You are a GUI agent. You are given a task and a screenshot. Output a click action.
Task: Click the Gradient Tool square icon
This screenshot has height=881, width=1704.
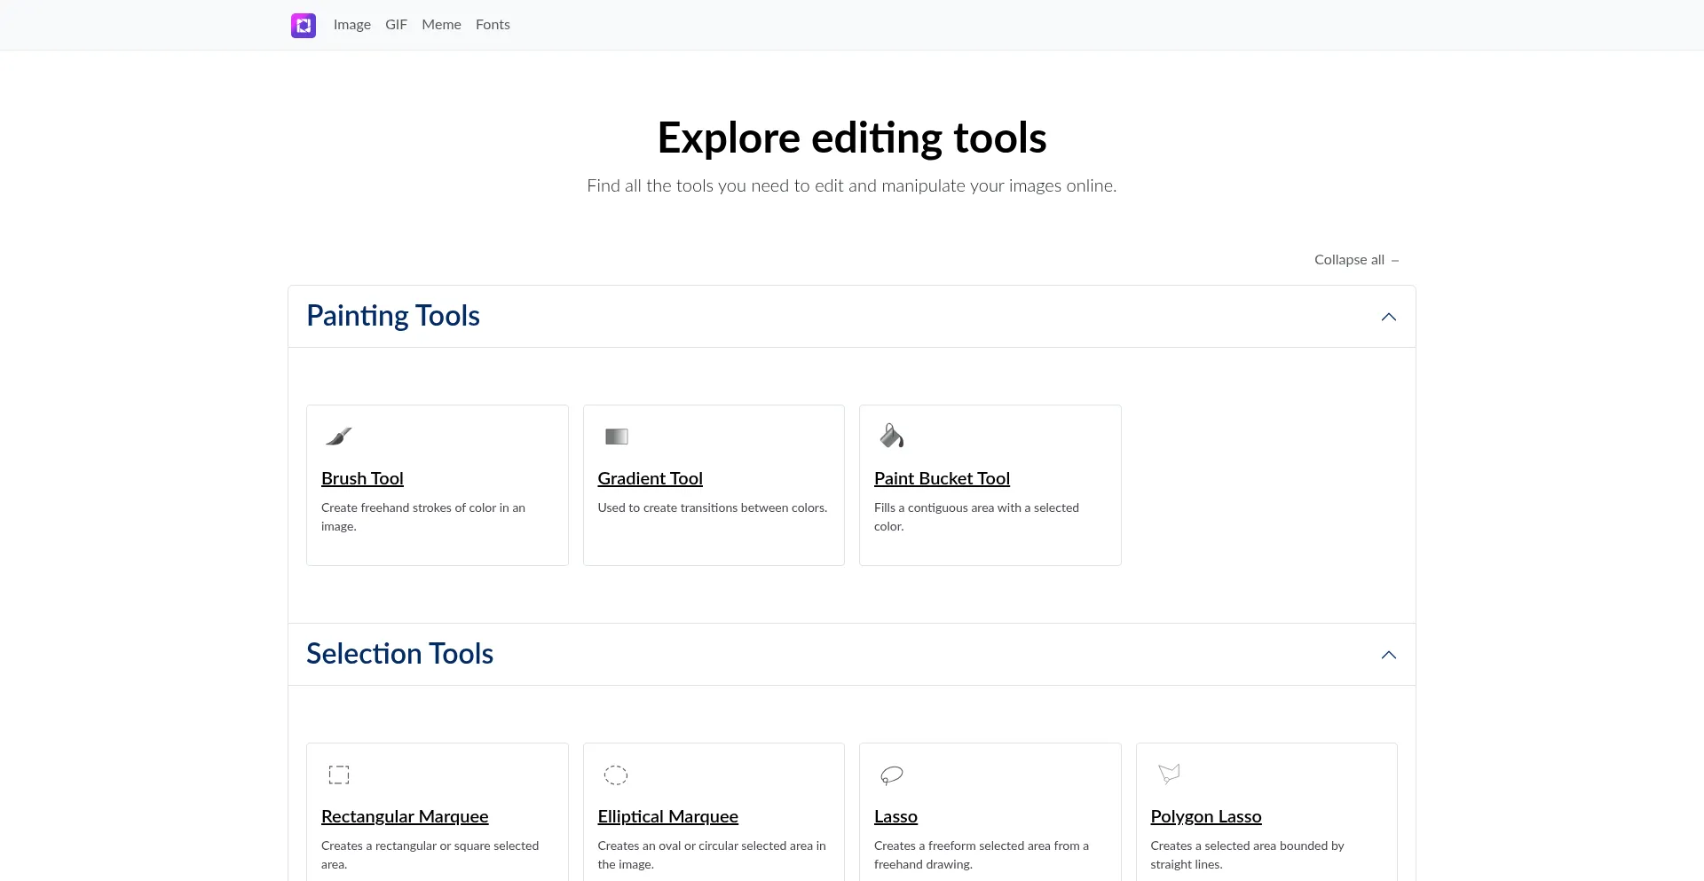coord(616,436)
